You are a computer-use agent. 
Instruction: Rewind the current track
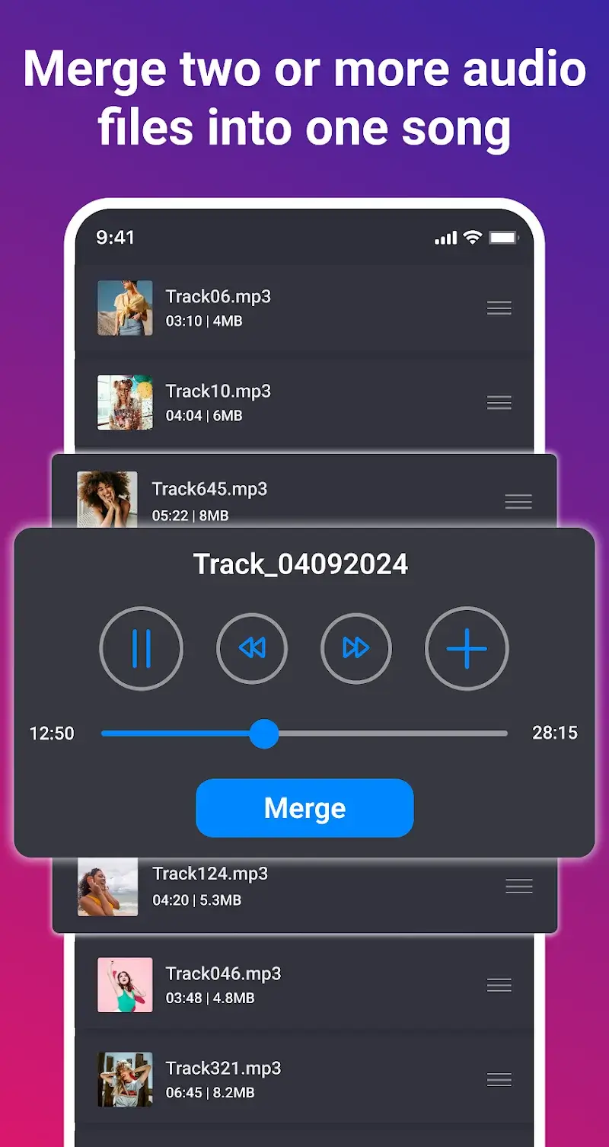coord(252,648)
